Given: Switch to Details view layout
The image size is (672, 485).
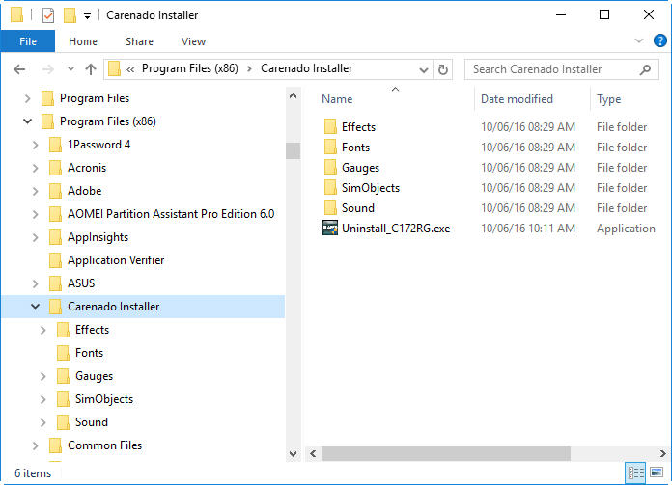Looking at the screenshot, I should [x=635, y=473].
